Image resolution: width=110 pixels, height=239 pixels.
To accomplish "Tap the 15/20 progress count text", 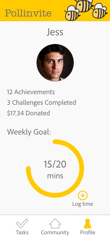I will [x=55, y=164].
